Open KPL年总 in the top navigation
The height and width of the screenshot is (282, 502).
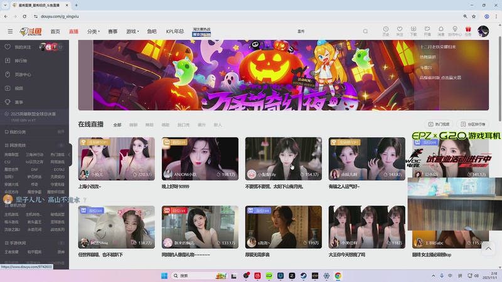[x=175, y=31]
